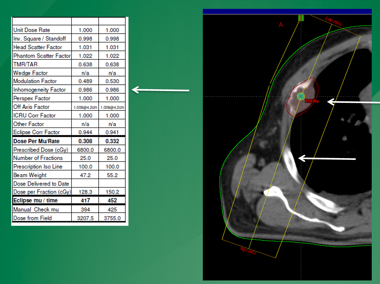The image size is (380, 284).
Task: Click the Beam Weight value 47.2
Action: [85, 175]
